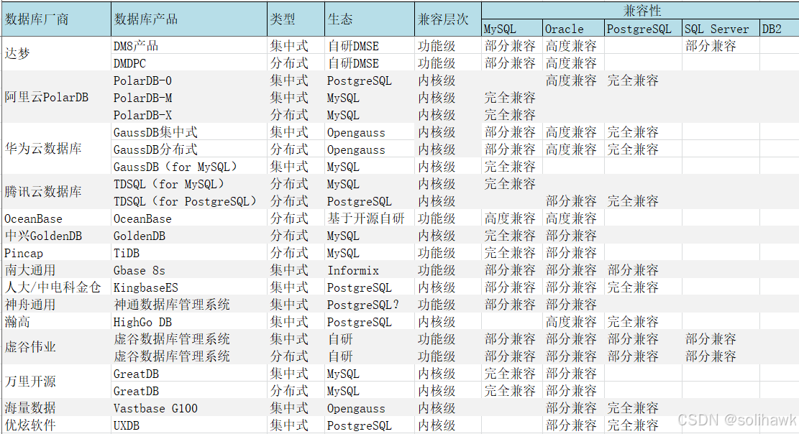Click the TDSQL（for PostgreSQL） cell
The width and height of the screenshot is (799, 434).
pyautogui.click(x=188, y=201)
